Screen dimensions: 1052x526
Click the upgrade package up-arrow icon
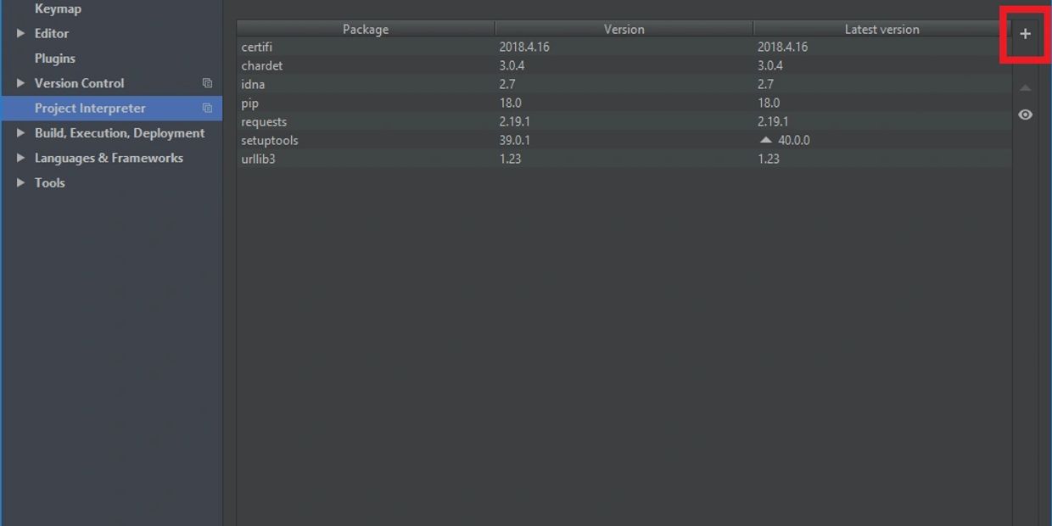pos(1025,88)
